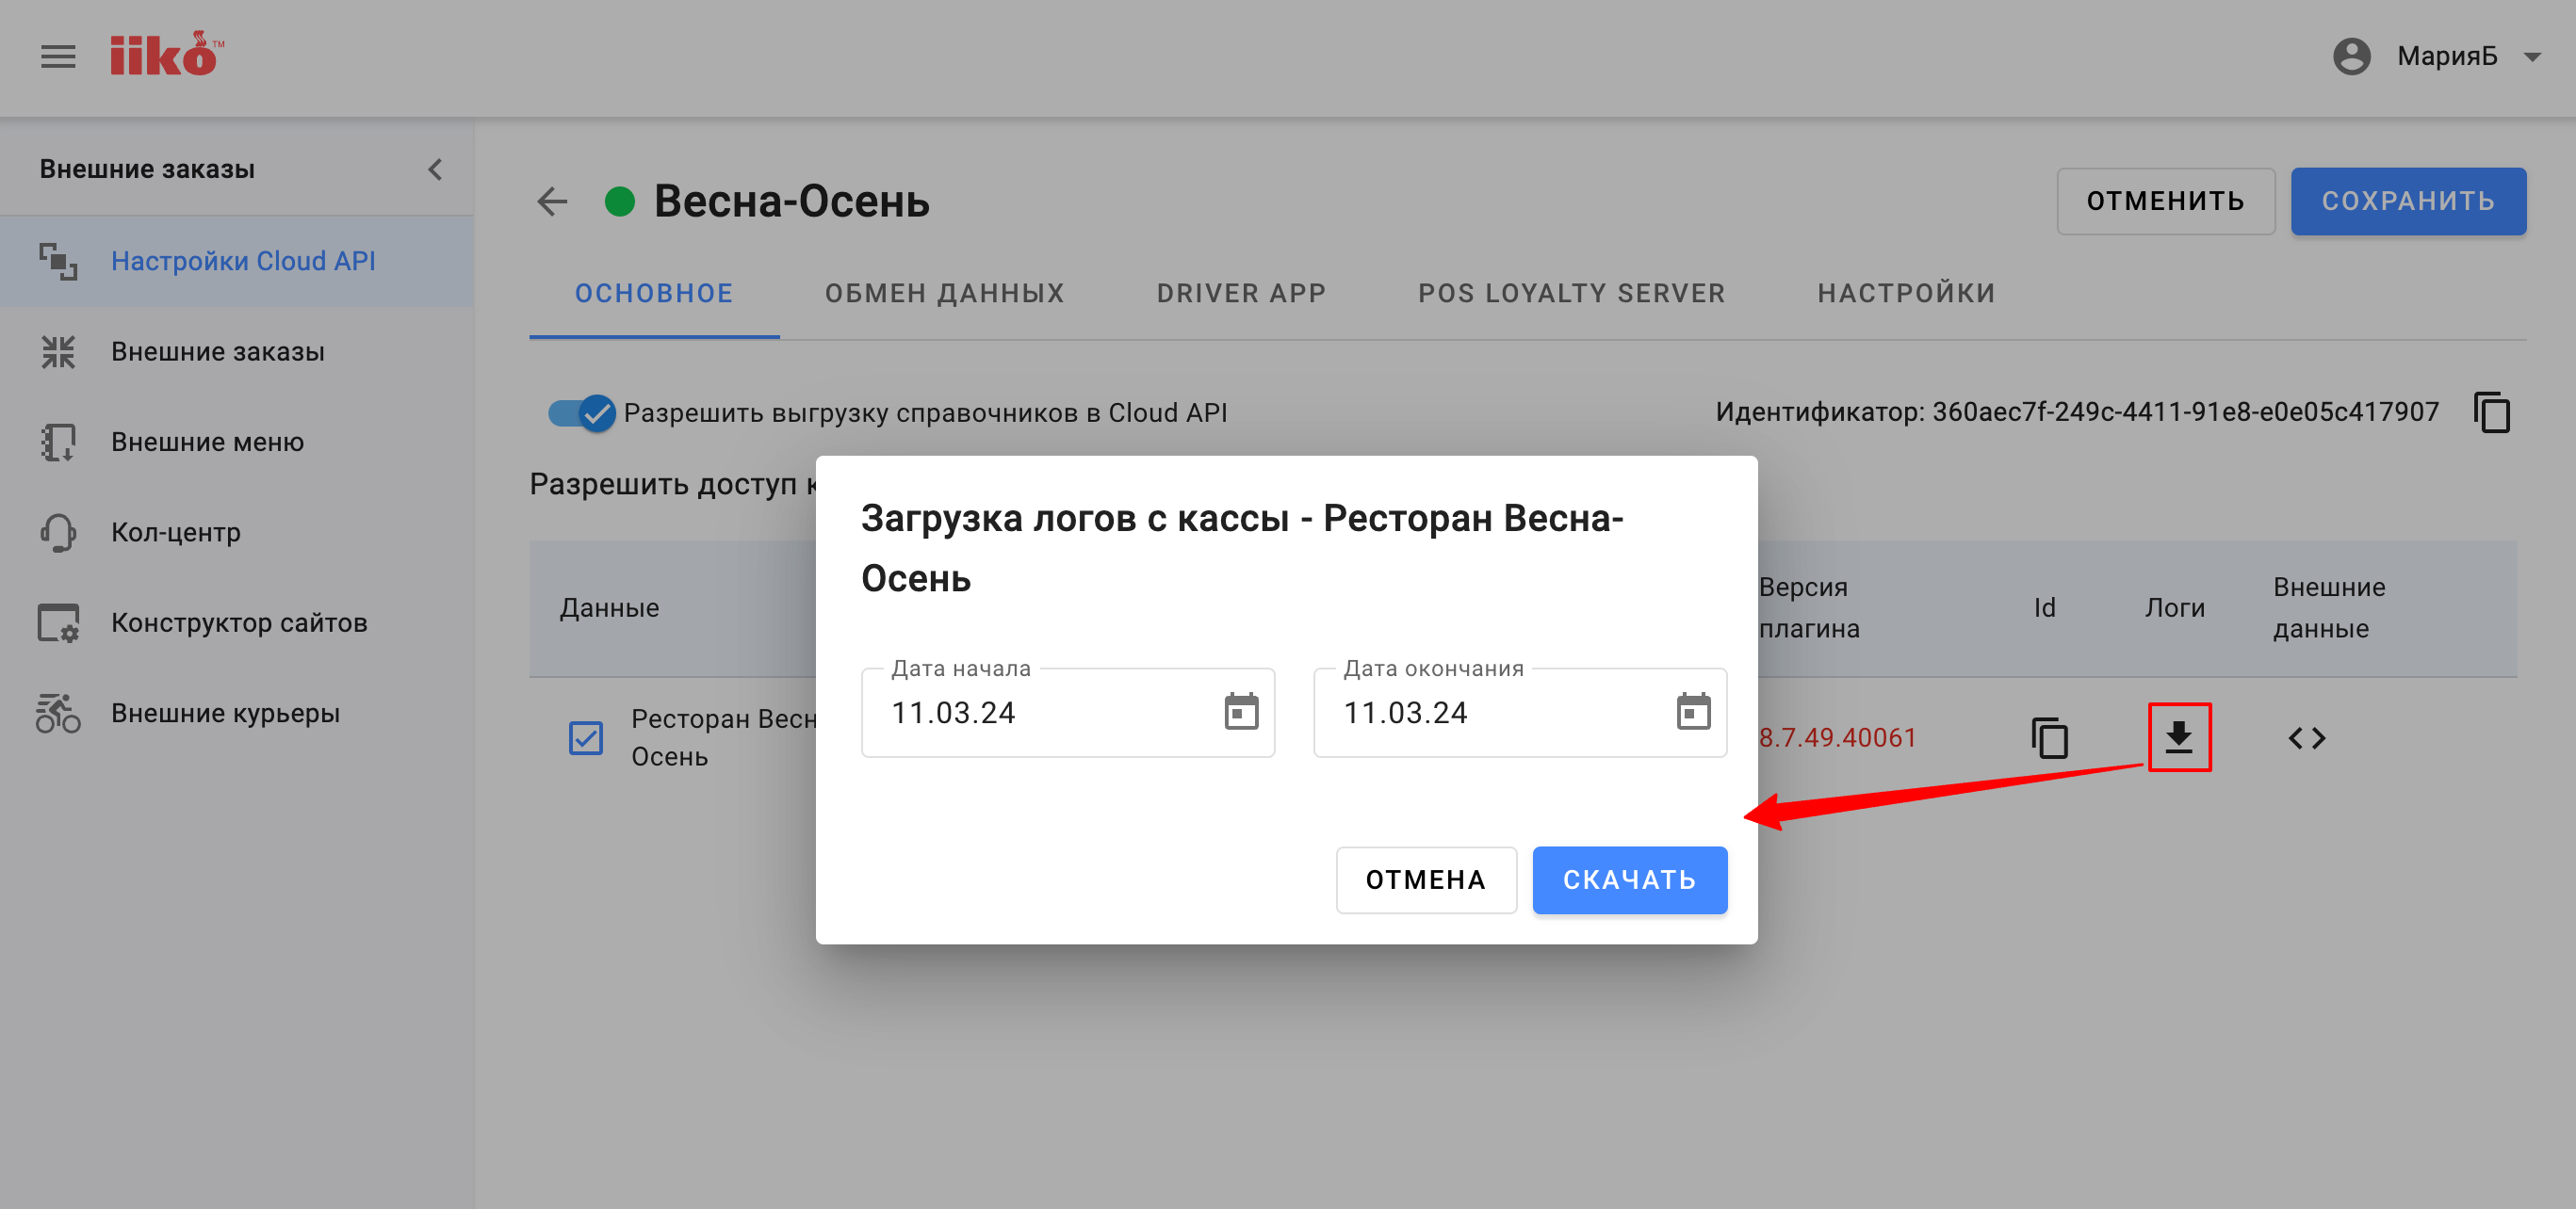Screen dimensions: 2576x1209
Task: Open the hamburger main menu
Action: pos(58,56)
